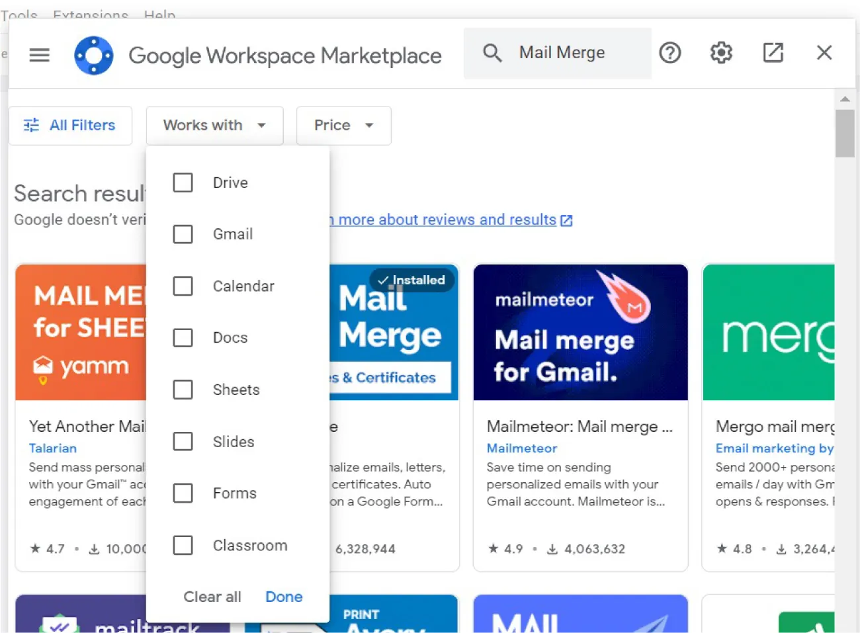The image size is (860, 633).
Task: Click the Installed badge on Mail Merge
Action: 411,280
